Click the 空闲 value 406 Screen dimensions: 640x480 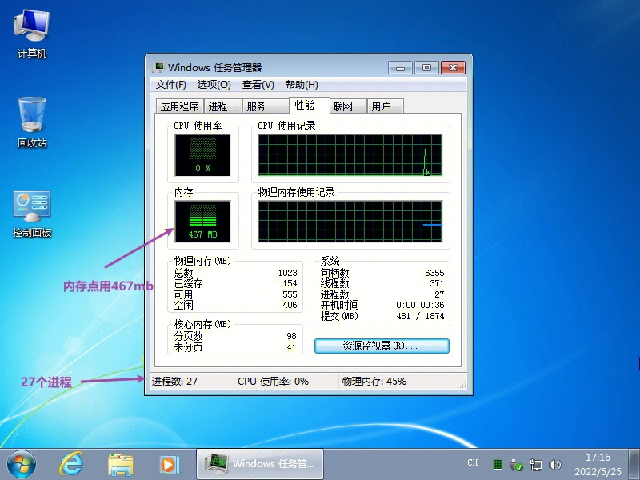coord(290,305)
